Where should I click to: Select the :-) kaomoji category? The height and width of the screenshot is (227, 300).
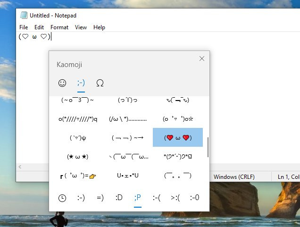tap(81, 198)
